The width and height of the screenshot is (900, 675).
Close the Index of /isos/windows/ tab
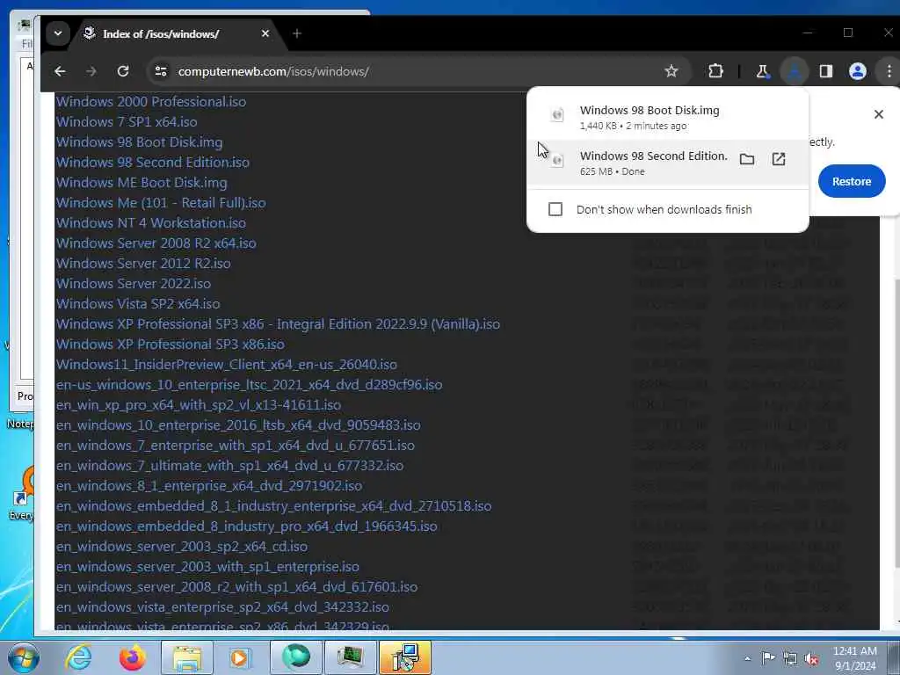coord(265,34)
